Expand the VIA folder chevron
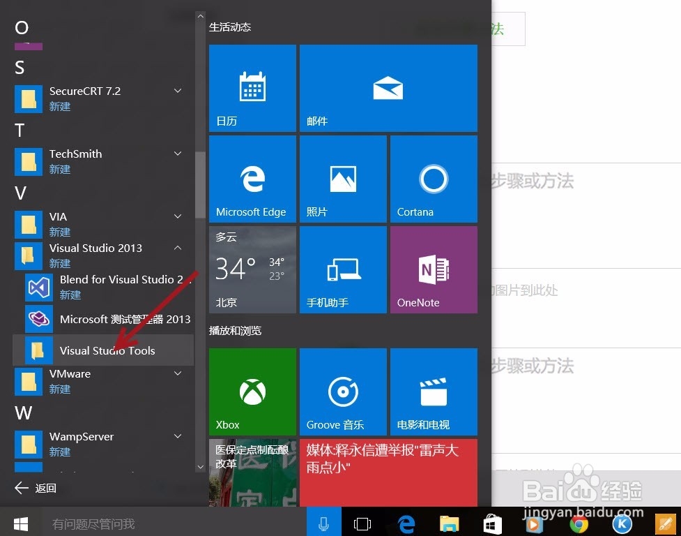 pyautogui.click(x=178, y=216)
